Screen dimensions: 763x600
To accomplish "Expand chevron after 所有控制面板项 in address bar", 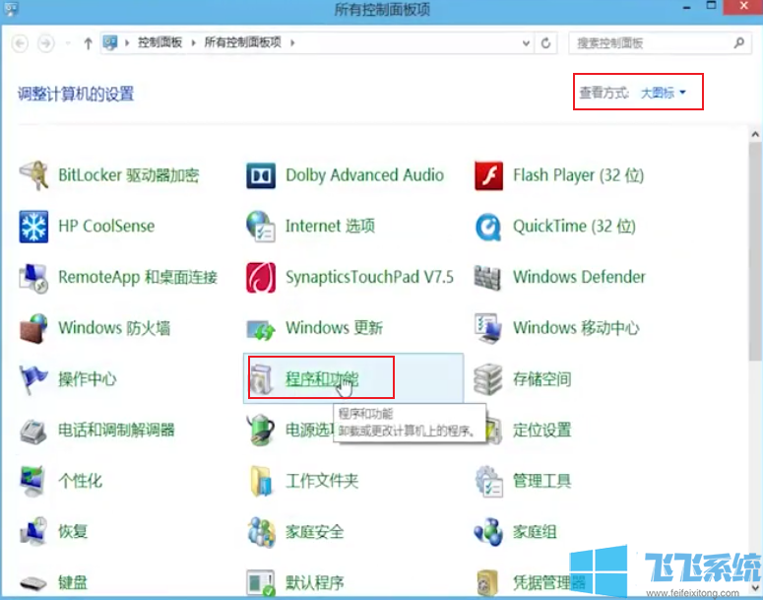I will point(292,43).
